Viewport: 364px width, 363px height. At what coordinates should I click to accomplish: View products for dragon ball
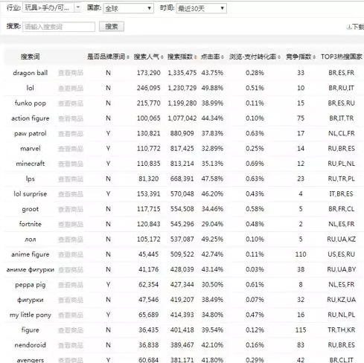pyautogui.click(x=71, y=73)
